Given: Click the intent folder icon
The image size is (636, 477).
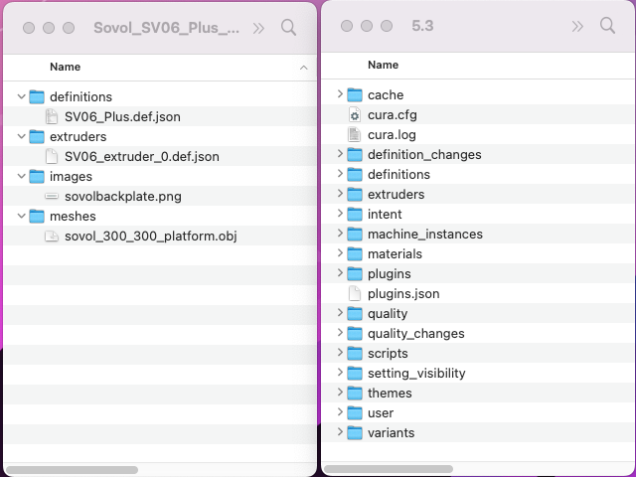Looking at the screenshot, I should [x=355, y=215].
